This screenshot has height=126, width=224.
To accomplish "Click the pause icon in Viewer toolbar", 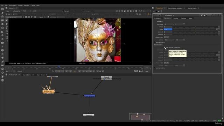I will tap(136, 11).
